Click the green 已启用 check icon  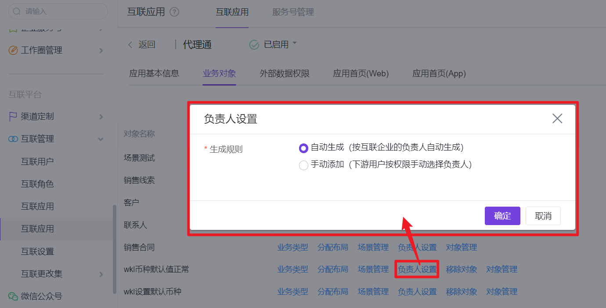point(254,45)
